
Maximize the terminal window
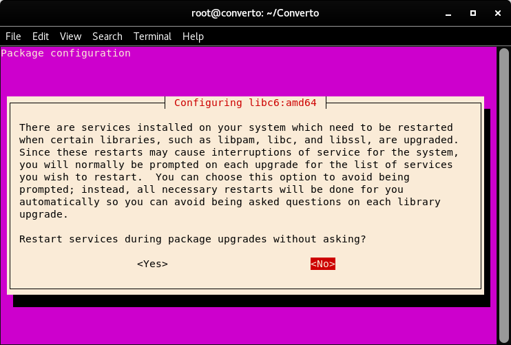click(473, 13)
